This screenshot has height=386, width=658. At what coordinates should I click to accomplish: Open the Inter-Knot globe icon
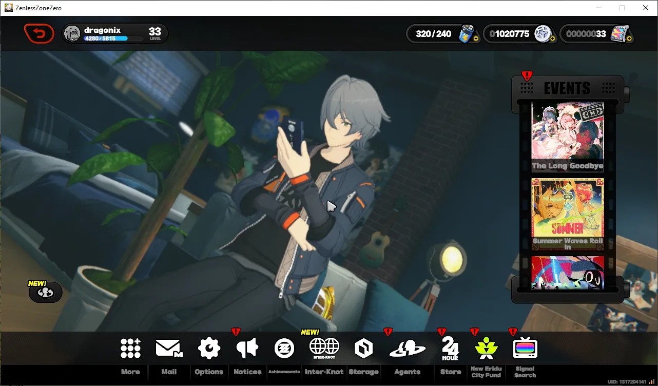pyautogui.click(x=324, y=348)
